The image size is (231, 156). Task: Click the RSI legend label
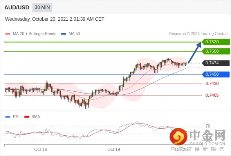coord(16,117)
